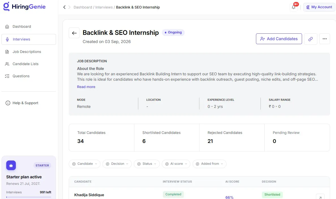The width and height of the screenshot is (336, 199).
Task: Click the Rejected Candidates count 21
Action: tap(210, 141)
